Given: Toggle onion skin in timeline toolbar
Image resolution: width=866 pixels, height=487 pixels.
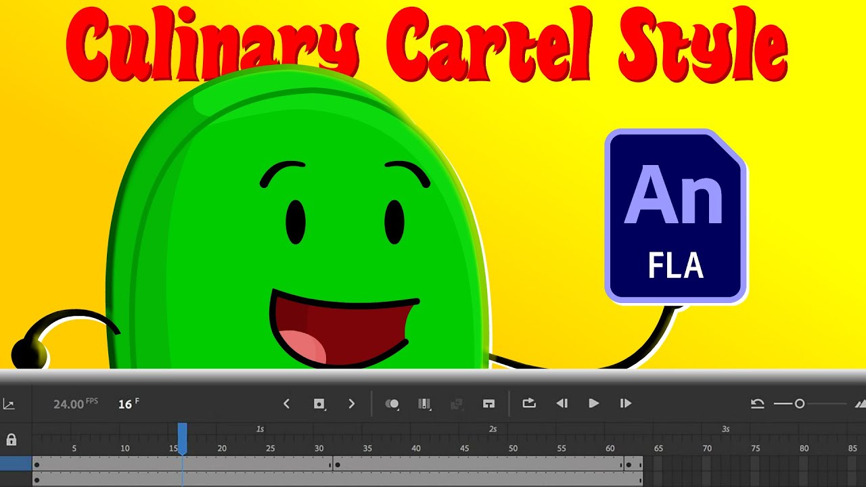Looking at the screenshot, I should click(392, 404).
